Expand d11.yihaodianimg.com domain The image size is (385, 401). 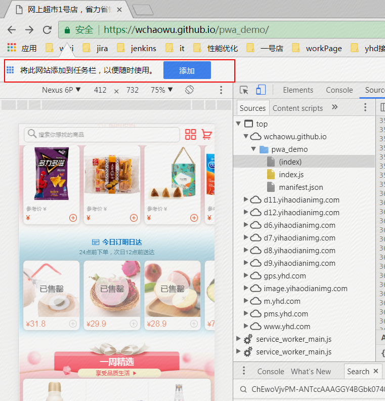click(246, 199)
